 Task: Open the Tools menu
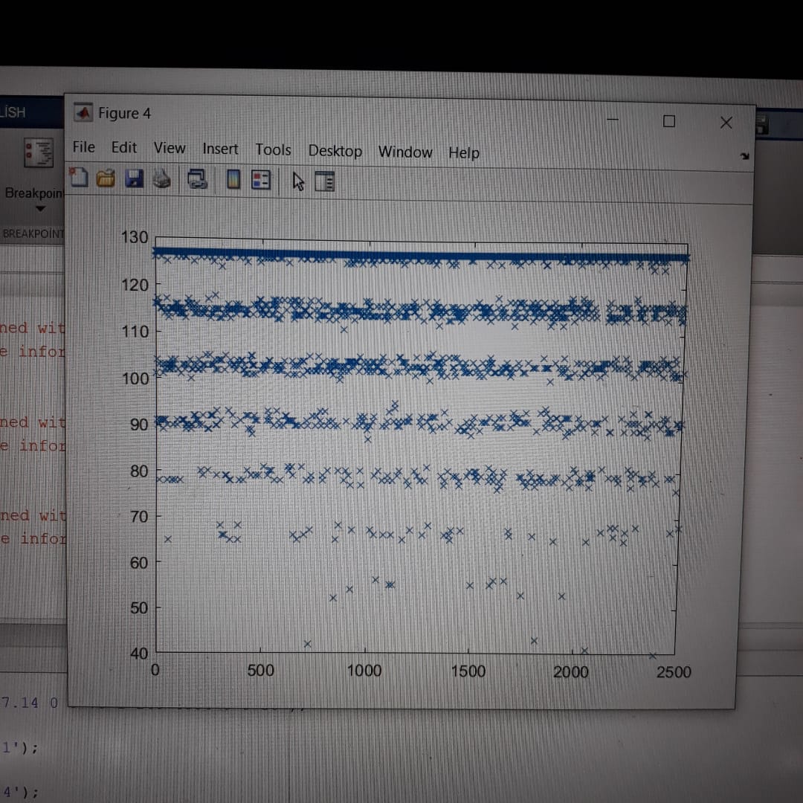(x=273, y=149)
